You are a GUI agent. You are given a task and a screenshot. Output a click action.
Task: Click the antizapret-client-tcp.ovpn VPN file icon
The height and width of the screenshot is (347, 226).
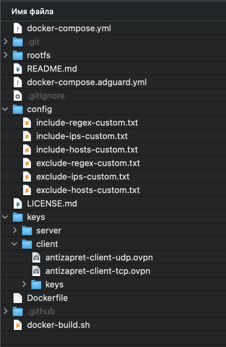(x=36, y=271)
